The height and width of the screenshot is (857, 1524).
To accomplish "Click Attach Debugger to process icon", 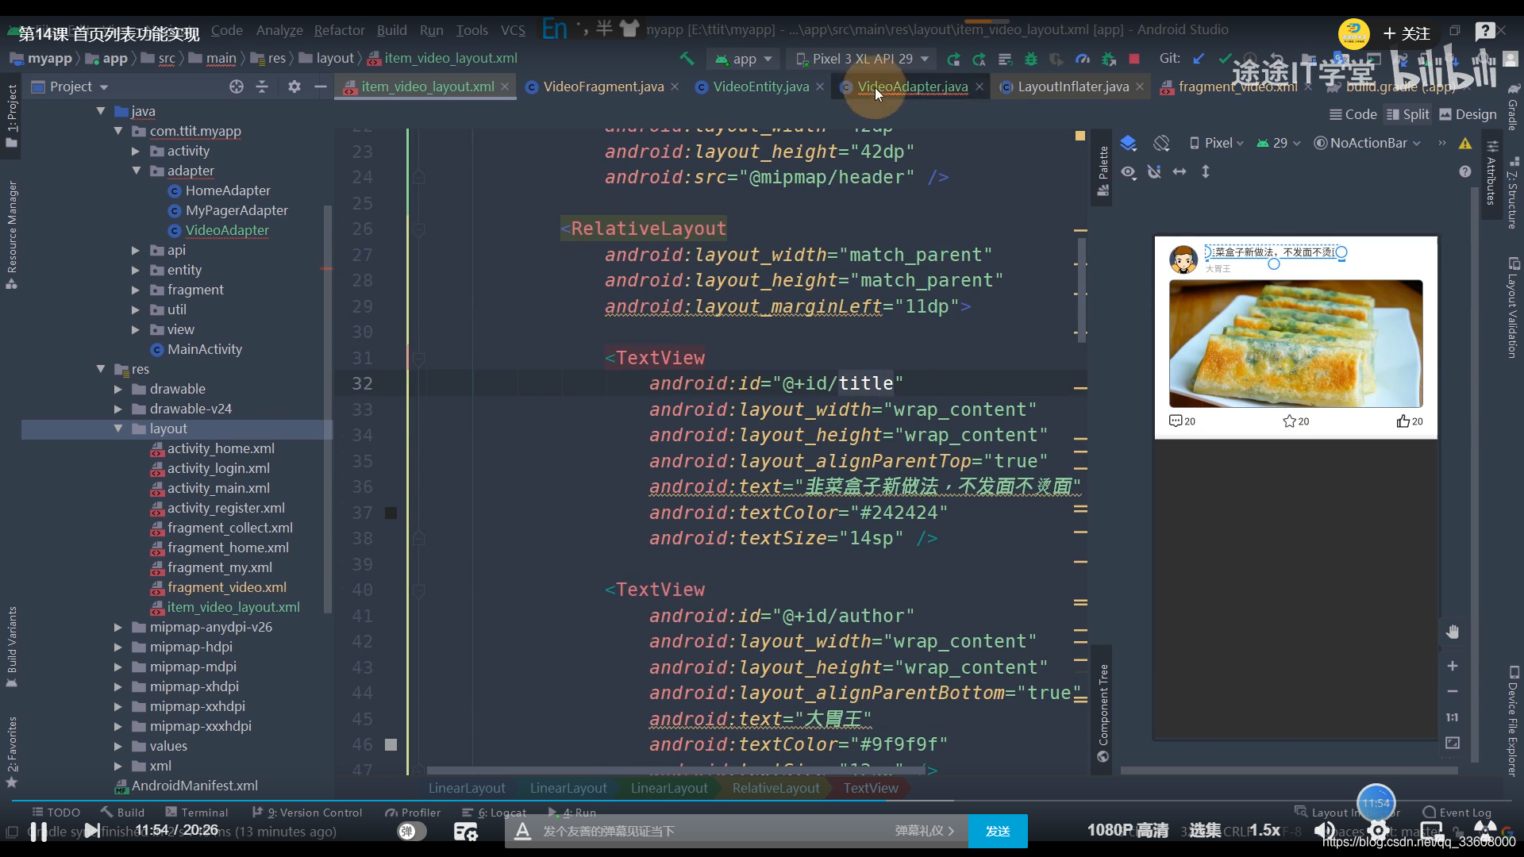I will pyautogui.click(x=1109, y=59).
